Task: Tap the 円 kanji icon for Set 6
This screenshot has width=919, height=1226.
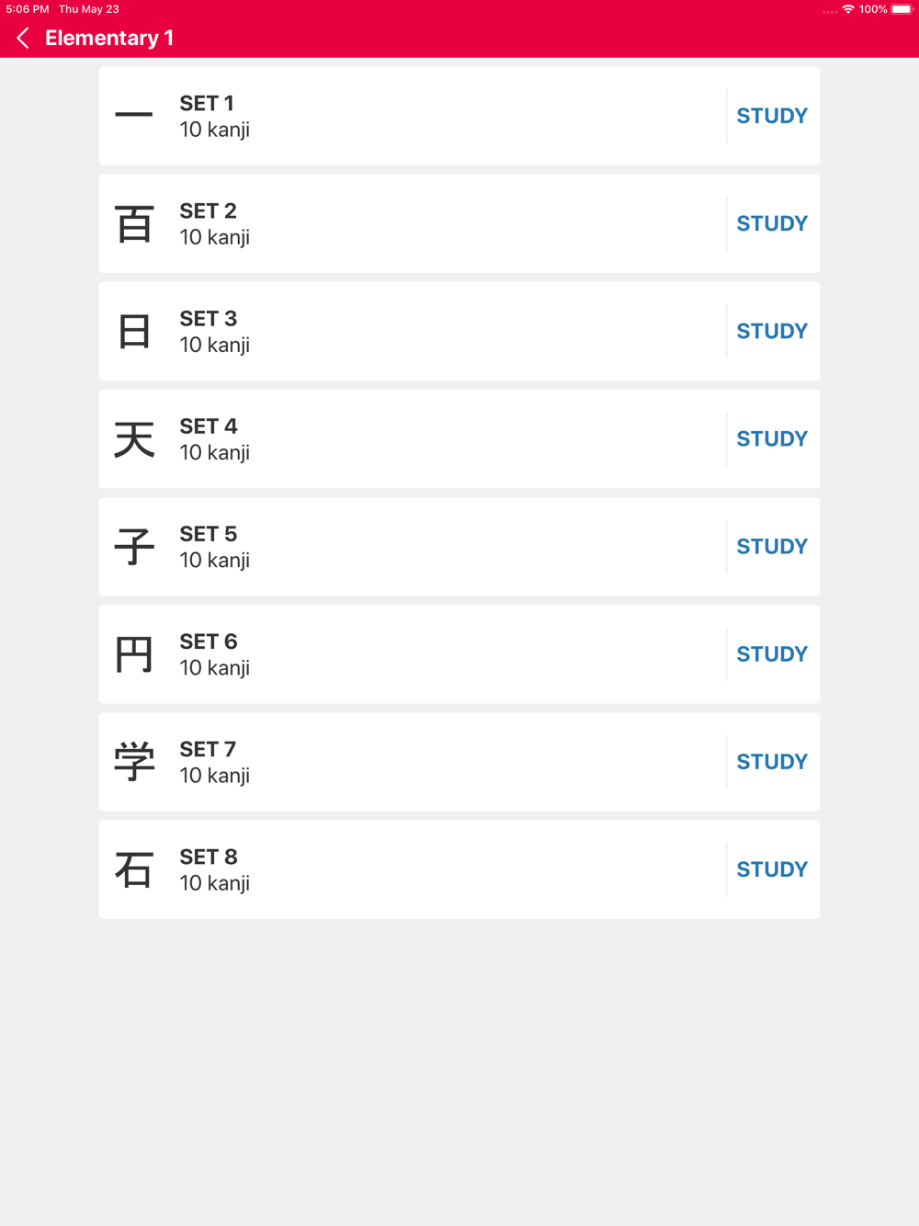Action: [134, 654]
